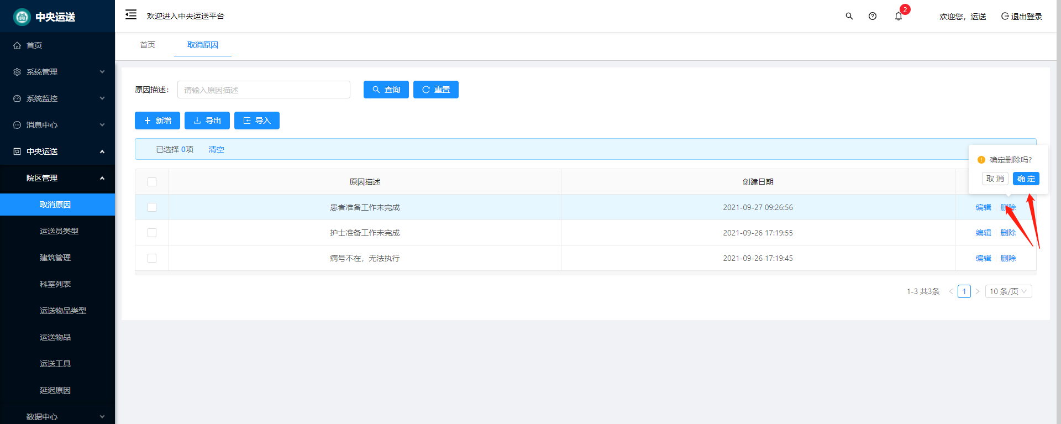Expand the 系统管理 menu chevron
The image size is (1061, 424).
102,72
